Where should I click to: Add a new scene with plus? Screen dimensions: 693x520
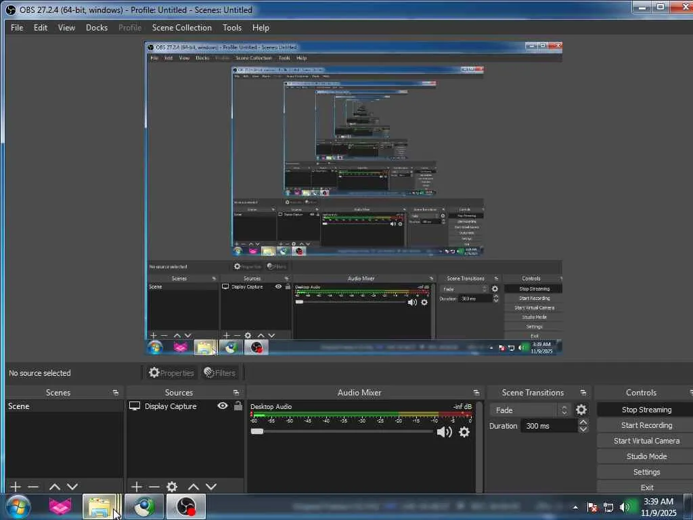point(16,487)
